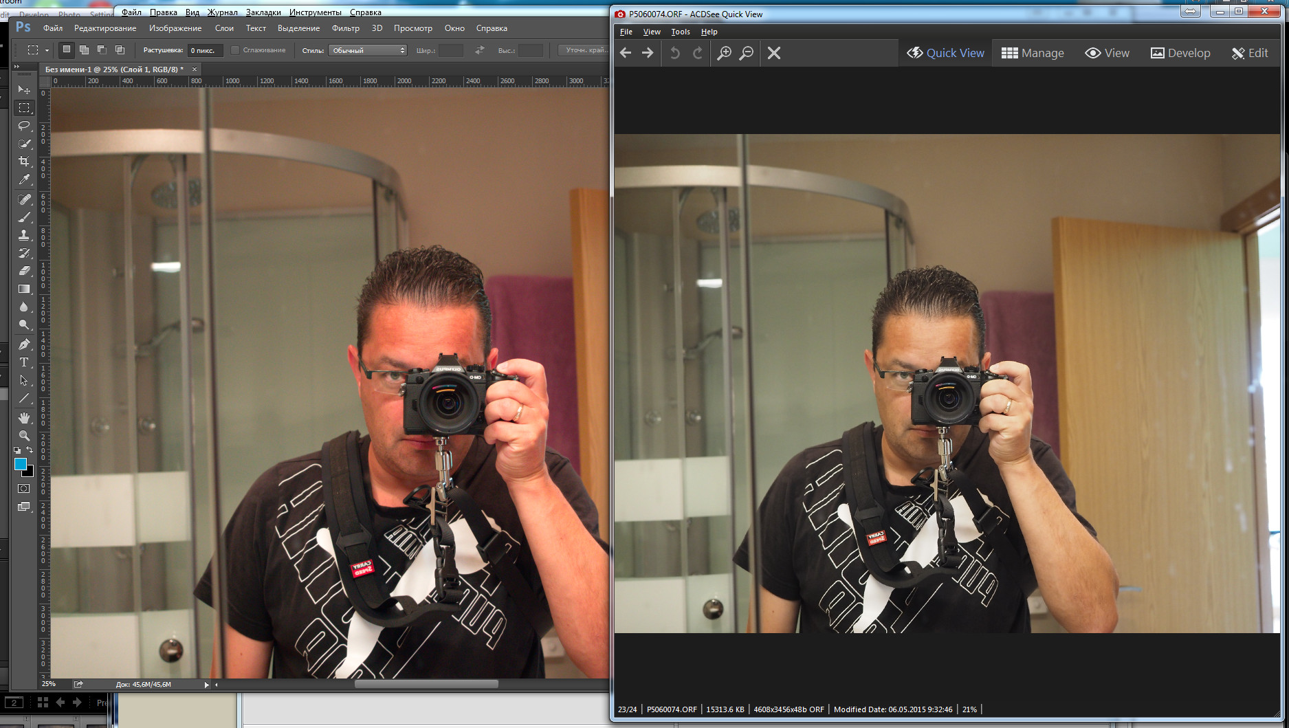Expand the collapsed tools panel arrows
Image resolution: width=1289 pixels, height=728 pixels.
[x=16, y=67]
